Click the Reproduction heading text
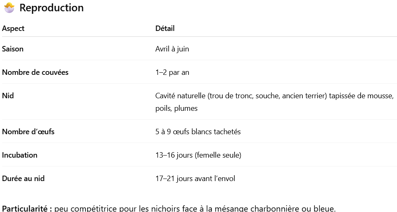Screen dimensions: 397x212 click(x=52, y=8)
